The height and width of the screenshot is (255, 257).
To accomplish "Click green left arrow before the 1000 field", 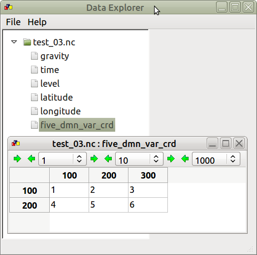I will point(185,159).
